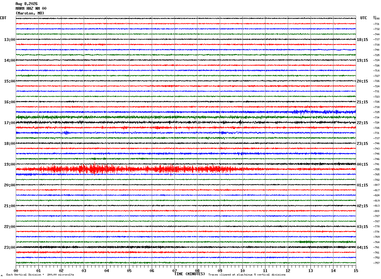381x279 pixels.
Task: Click minute 00 on the time axis
Action: (x=16, y=270)
